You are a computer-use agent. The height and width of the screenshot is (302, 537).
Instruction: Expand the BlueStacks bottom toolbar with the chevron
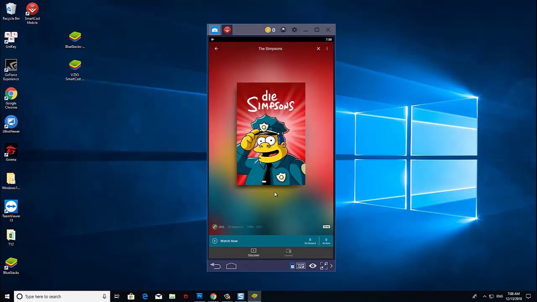(331, 266)
